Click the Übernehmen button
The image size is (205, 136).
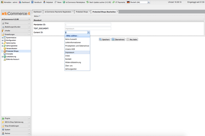[x=118, y=39]
